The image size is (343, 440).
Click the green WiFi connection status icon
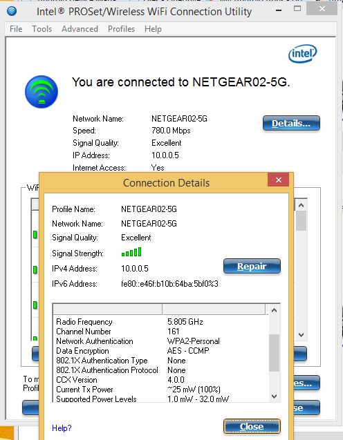(41, 92)
